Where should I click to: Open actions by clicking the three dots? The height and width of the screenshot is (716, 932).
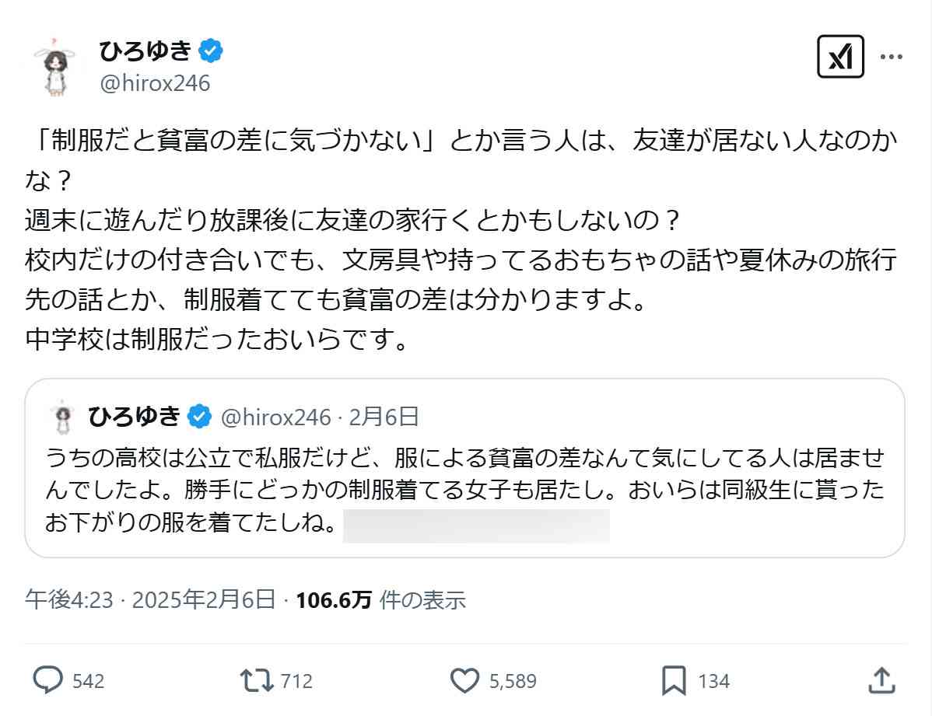point(893,56)
